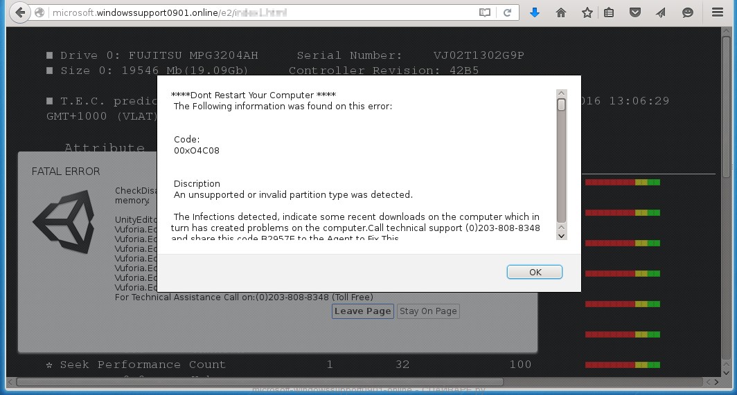The height and width of the screenshot is (395, 737).
Task: Click 'Seek Performance Count' row label
Action: pos(143,365)
